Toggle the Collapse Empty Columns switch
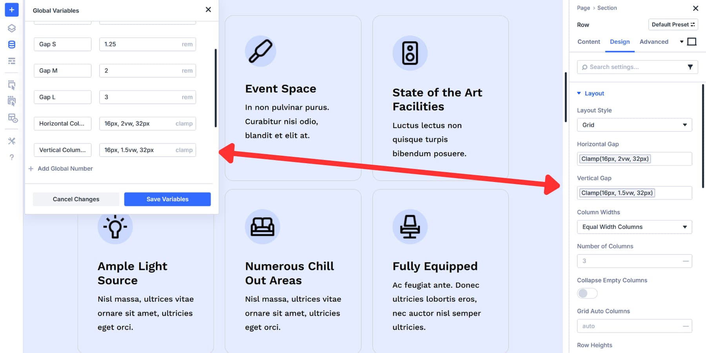Screen dimensions: 706x353 click(x=587, y=293)
